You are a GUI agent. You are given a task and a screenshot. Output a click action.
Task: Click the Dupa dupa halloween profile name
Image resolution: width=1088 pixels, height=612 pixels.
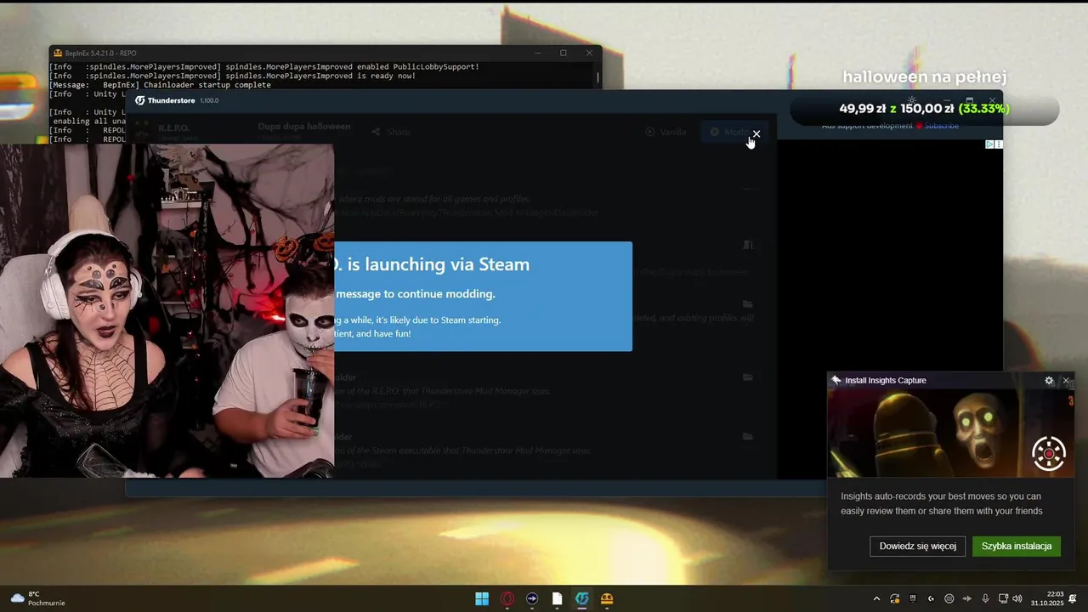click(x=304, y=127)
